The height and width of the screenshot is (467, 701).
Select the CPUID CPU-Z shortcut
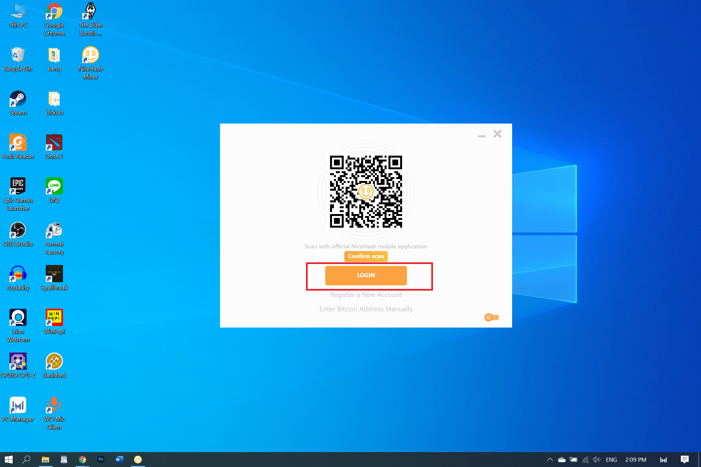click(18, 362)
